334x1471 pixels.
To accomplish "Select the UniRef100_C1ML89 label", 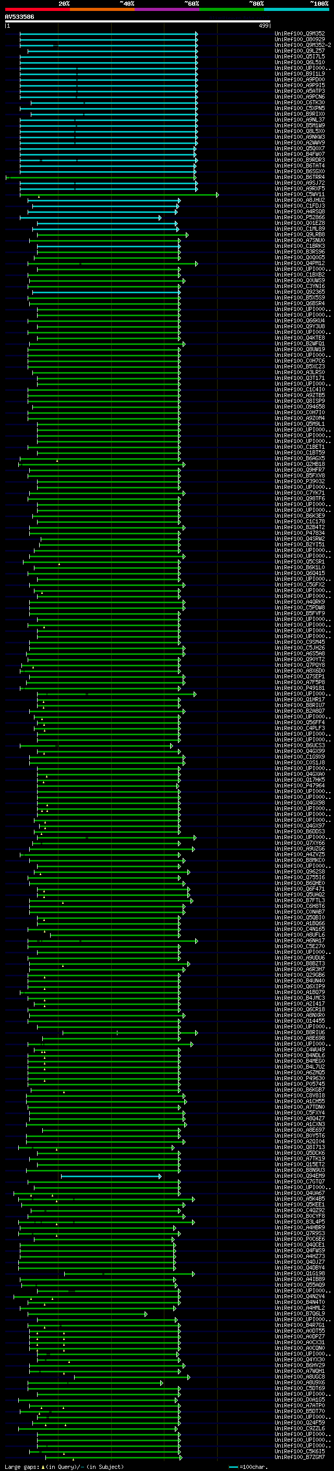I will tap(300, 229).
